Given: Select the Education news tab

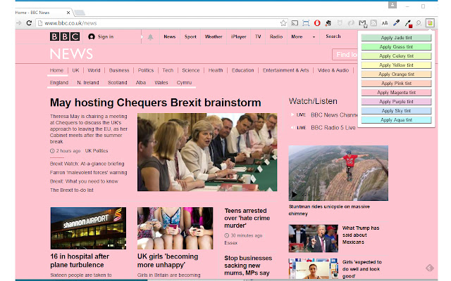Looking at the screenshot, I should 242,70.
